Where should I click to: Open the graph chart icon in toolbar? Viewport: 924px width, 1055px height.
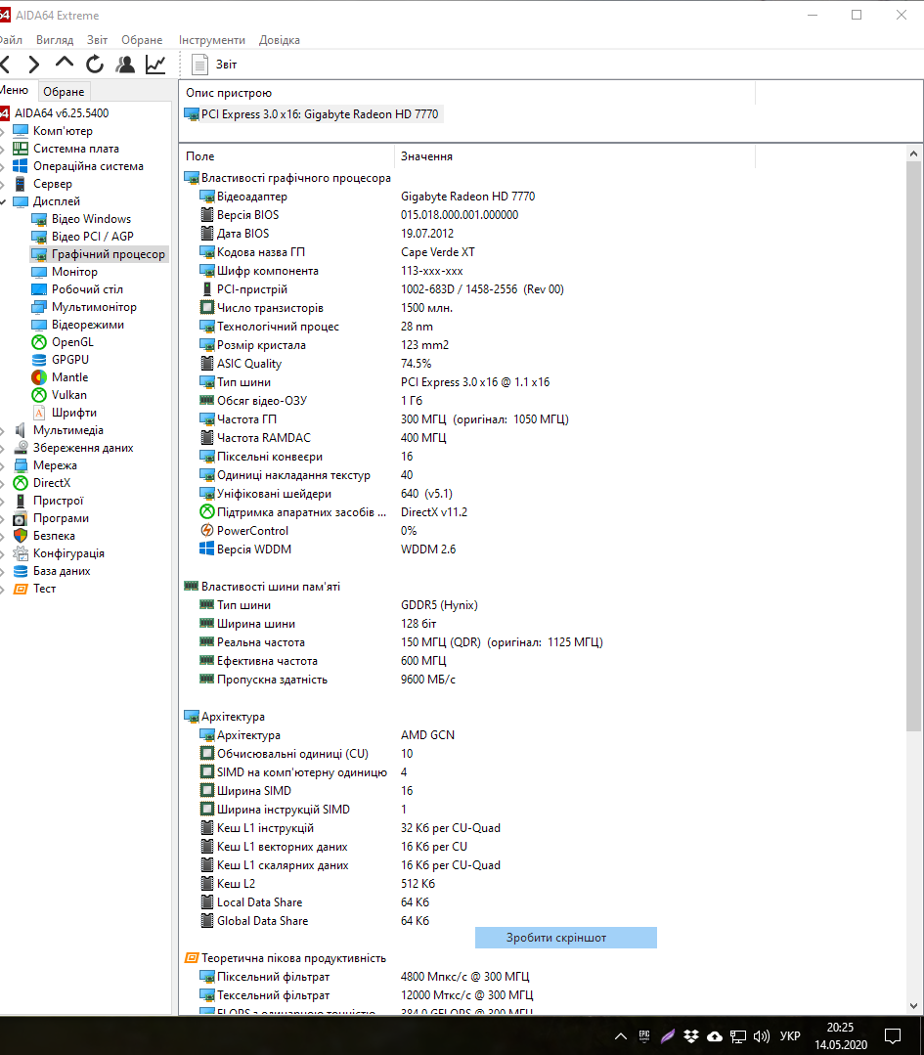tap(155, 65)
